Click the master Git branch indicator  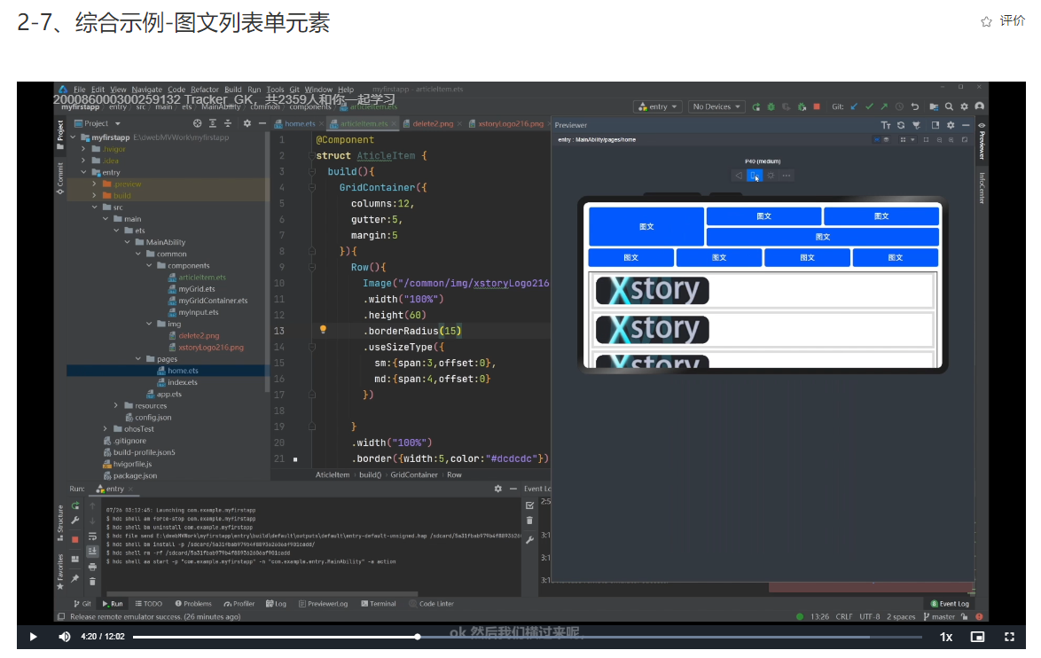tap(939, 617)
